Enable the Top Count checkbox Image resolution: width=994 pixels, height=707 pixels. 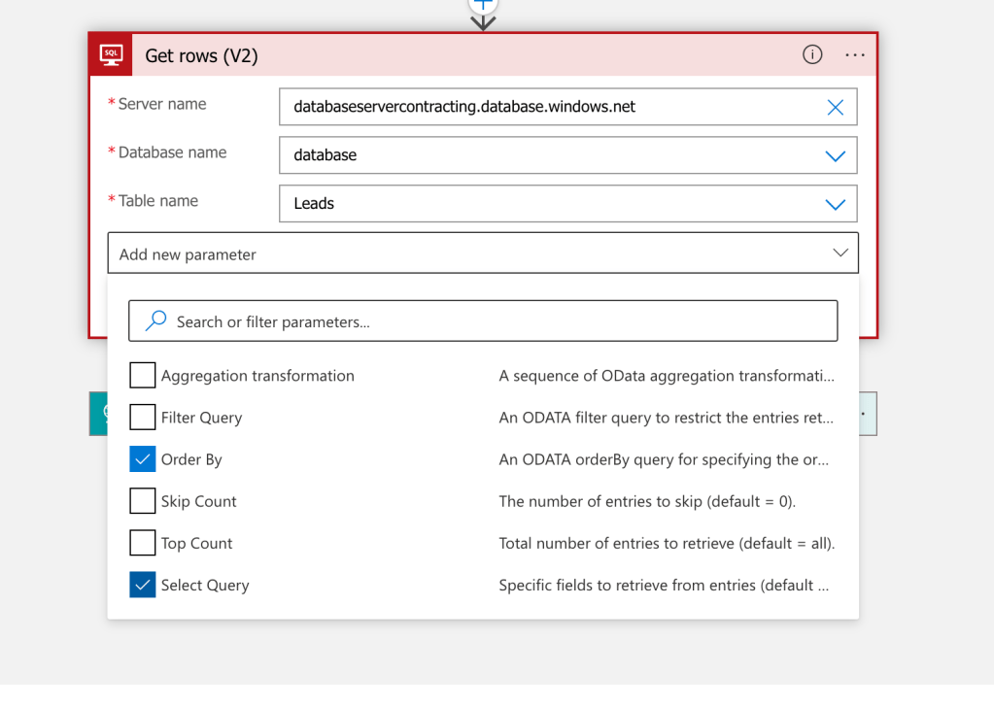[x=143, y=542]
